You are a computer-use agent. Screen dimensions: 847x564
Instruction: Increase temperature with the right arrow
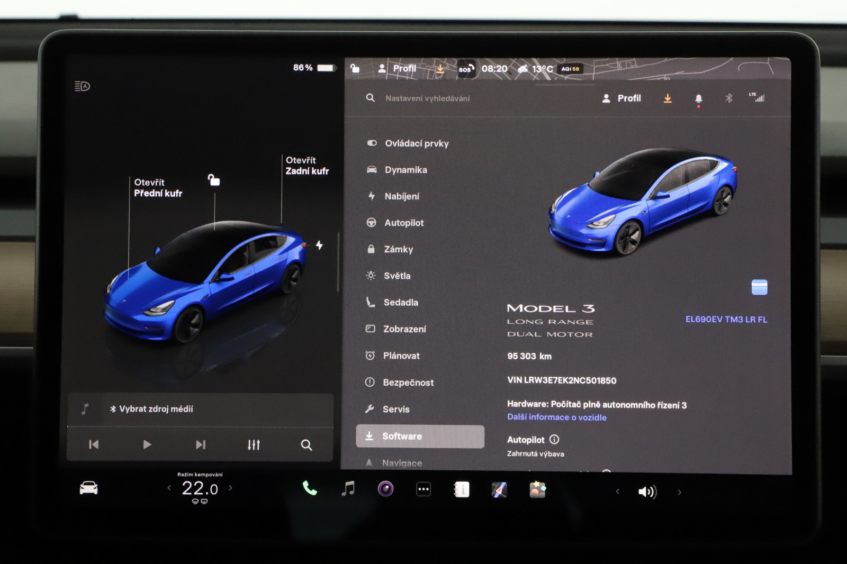coord(230,488)
